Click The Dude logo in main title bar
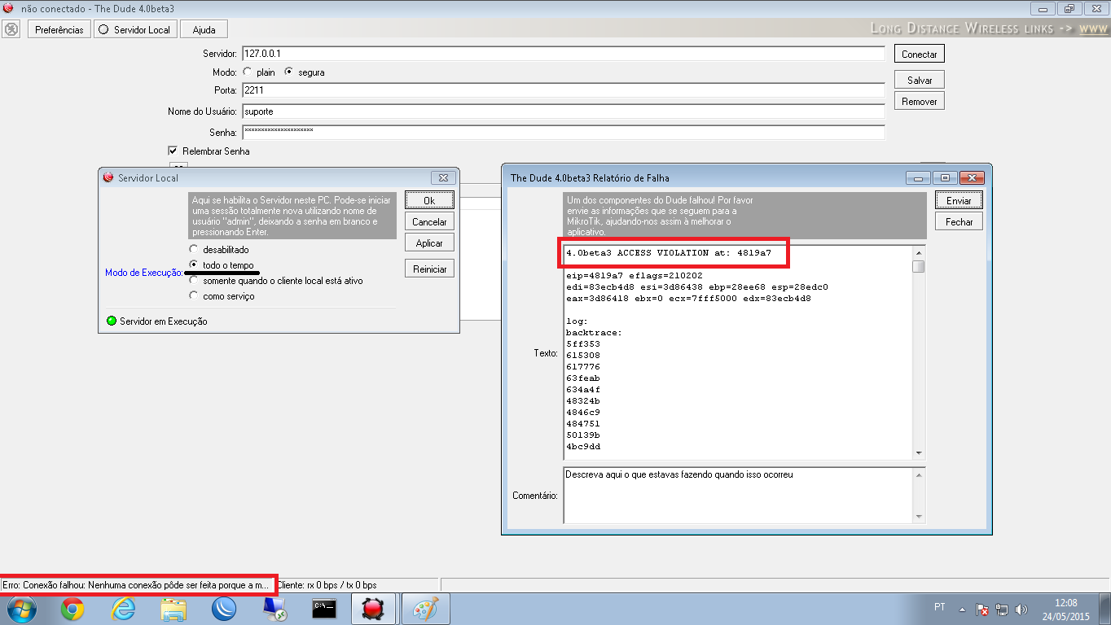Image resolution: width=1111 pixels, height=625 pixels. click(x=8, y=8)
